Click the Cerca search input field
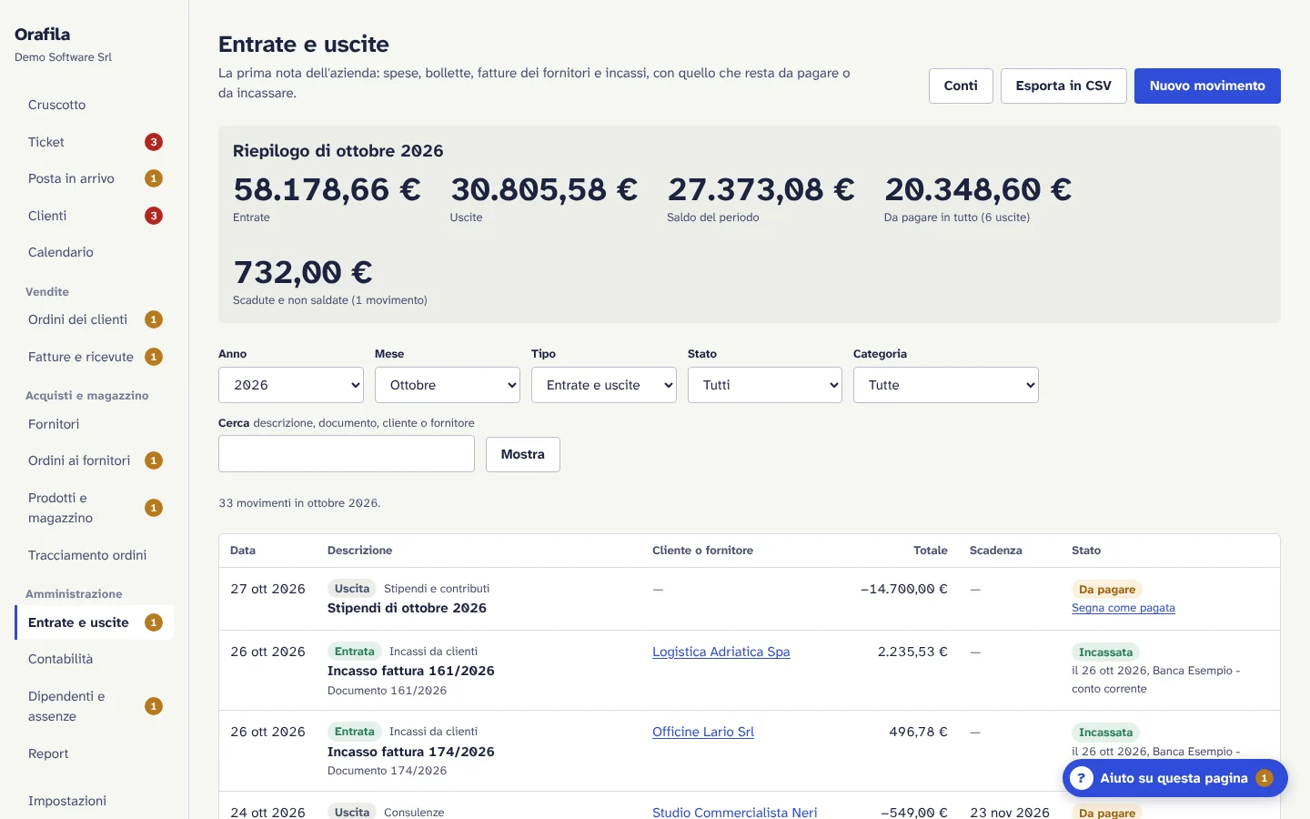 347,453
